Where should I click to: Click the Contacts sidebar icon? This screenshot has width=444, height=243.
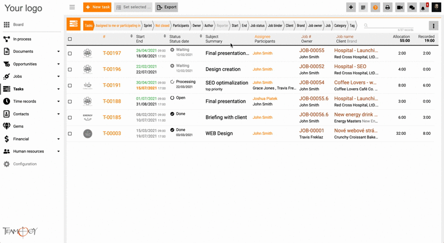[7, 114]
